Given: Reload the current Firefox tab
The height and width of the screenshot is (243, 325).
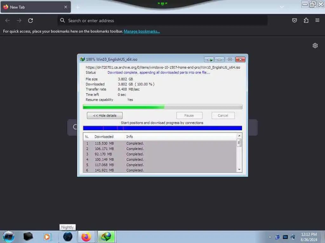Looking at the screenshot, I should (30, 21).
